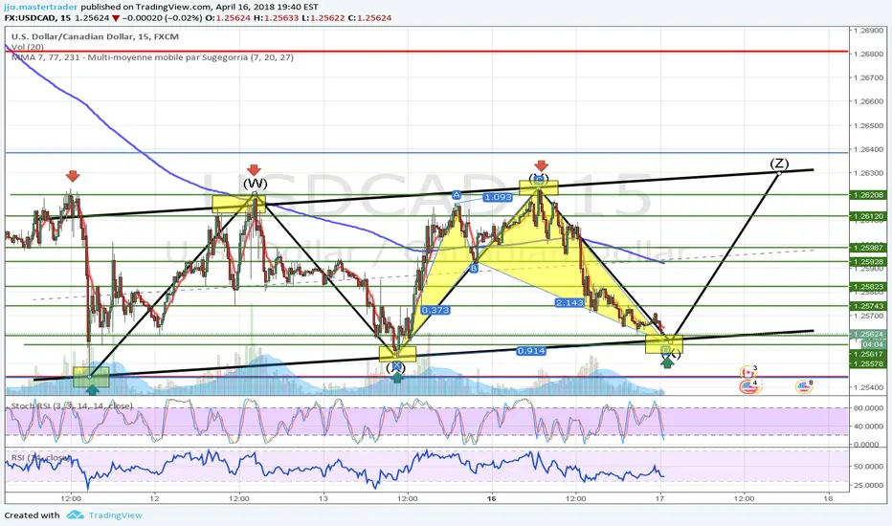The image size is (892, 526).
Task: Select the green up arrow below point D
Action: coord(667,362)
